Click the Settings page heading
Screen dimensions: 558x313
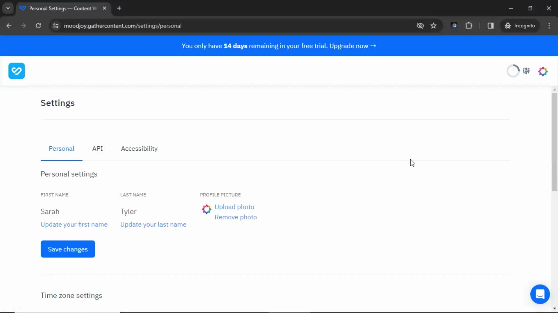[58, 103]
